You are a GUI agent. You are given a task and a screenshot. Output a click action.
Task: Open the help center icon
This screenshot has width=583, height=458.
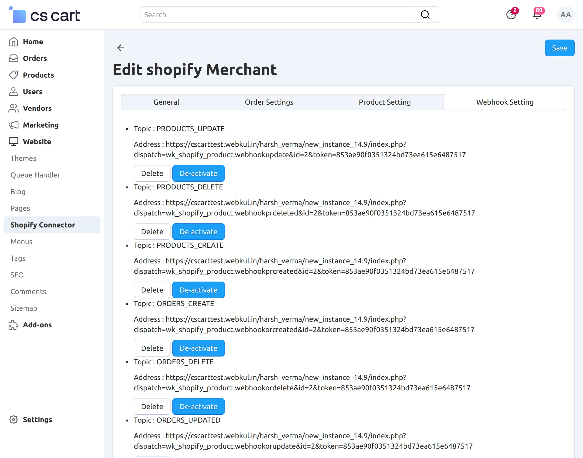tap(511, 15)
